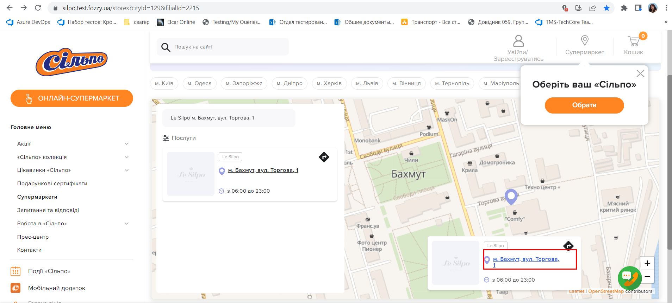Zoom in the map with plus
The height and width of the screenshot is (303, 672).
(647, 263)
